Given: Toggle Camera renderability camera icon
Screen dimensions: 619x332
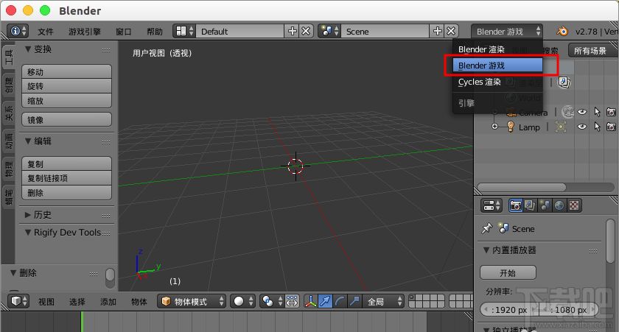Looking at the screenshot, I should [611, 112].
